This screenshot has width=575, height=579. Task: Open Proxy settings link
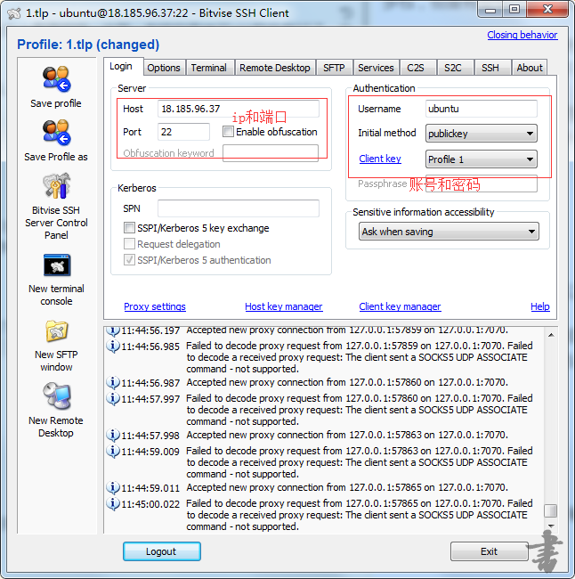click(x=155, y=306)
